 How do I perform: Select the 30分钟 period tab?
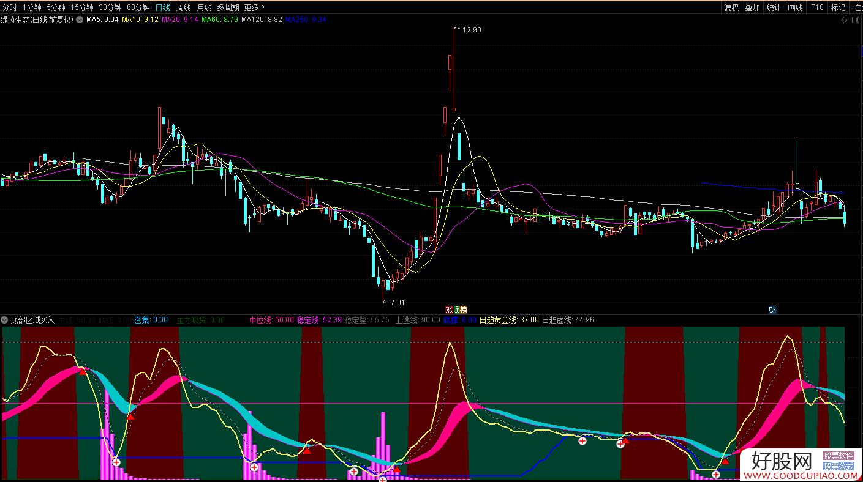(110, 7)
